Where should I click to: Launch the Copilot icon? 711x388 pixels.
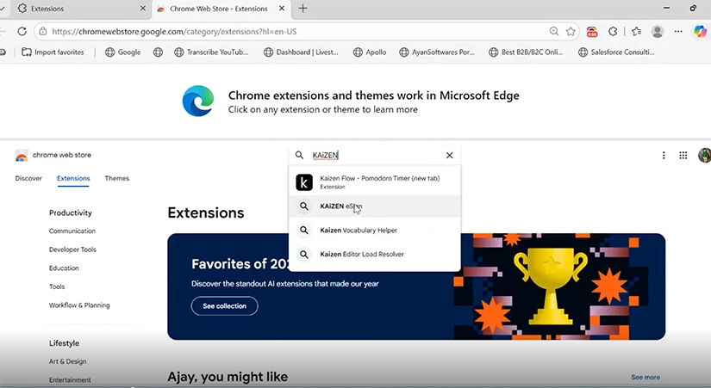point(700,31)
